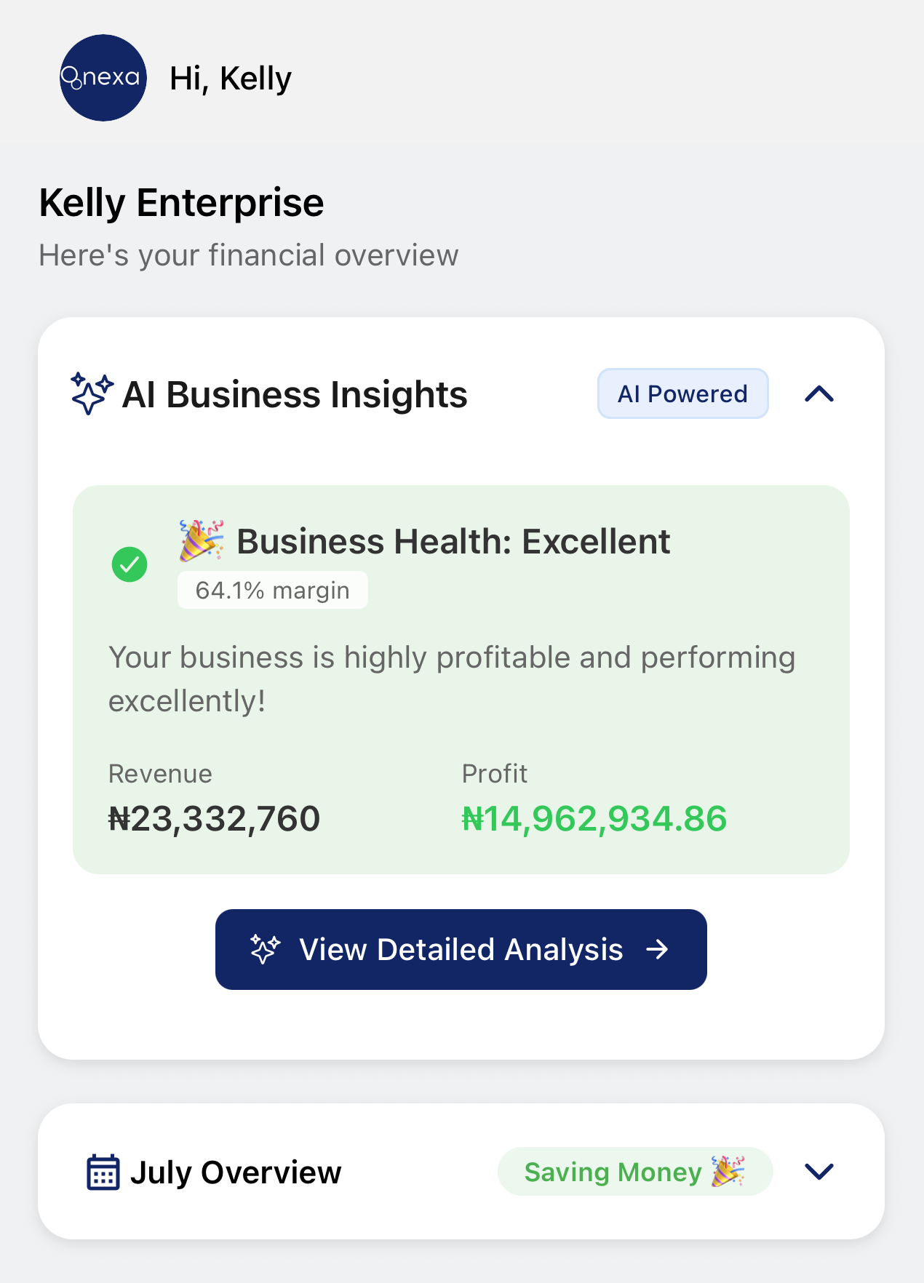924x1283 pixels.
Task: Click the arrow icon on View Detailed Analysis
Action: (658, 949)
